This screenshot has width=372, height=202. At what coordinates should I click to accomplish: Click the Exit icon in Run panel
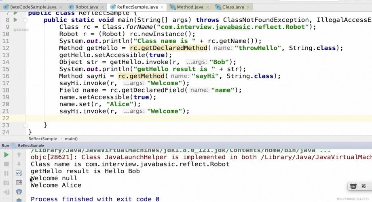click(6, 192)
